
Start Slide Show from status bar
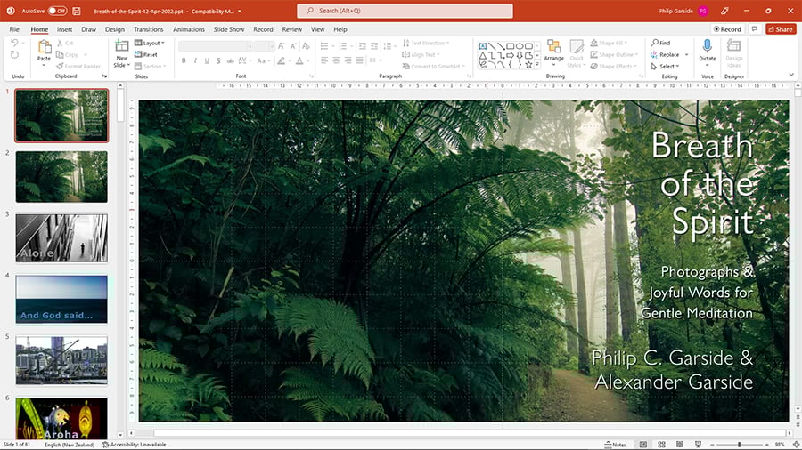coord(698,445)
